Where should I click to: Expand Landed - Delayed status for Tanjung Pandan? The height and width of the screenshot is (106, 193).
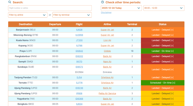(x=163, y=77)
